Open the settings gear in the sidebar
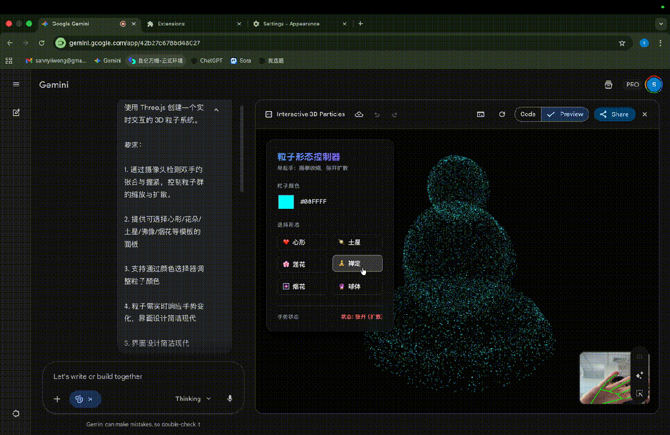 (16, 413)
